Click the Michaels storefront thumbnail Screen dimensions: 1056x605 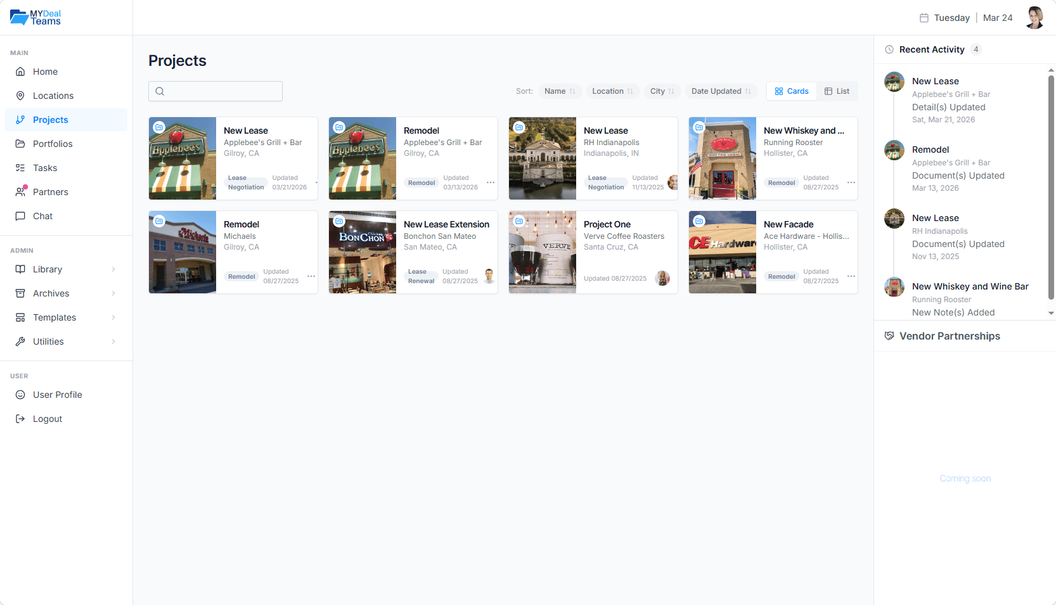(183, 252)
